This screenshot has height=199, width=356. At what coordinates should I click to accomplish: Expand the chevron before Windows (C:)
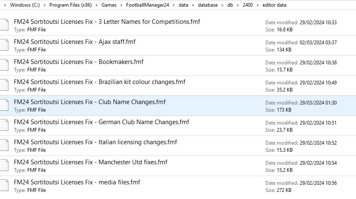pyautogui.click(x=5, y=5)
